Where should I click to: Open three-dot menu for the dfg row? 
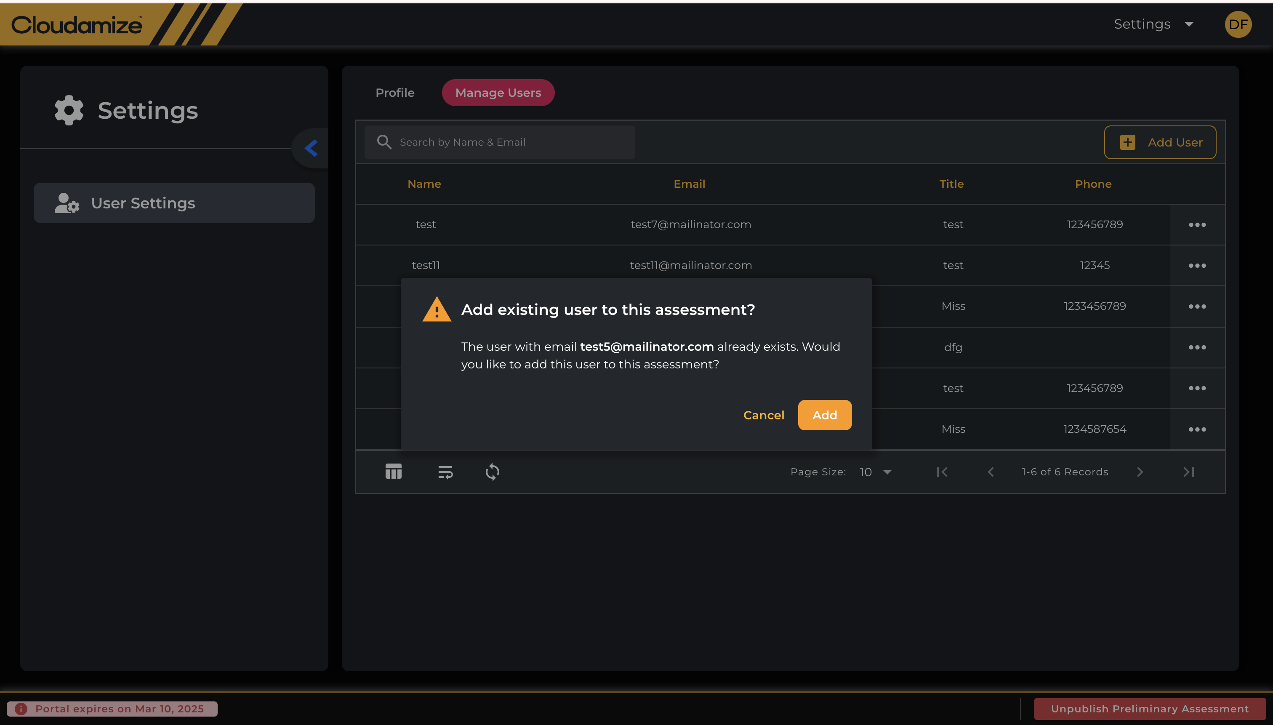pos(1197,347)
